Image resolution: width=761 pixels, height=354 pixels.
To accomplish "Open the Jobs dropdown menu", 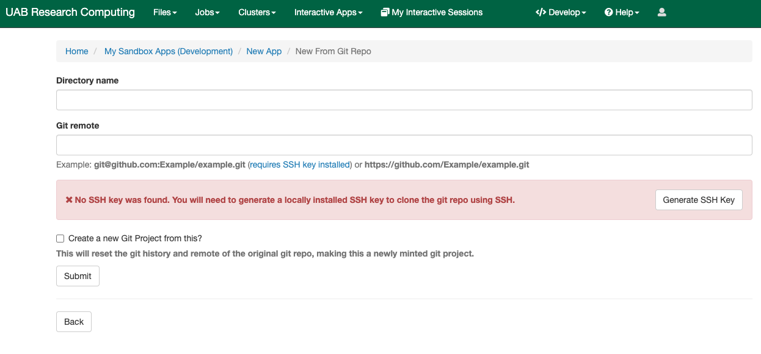I will 207,12.
